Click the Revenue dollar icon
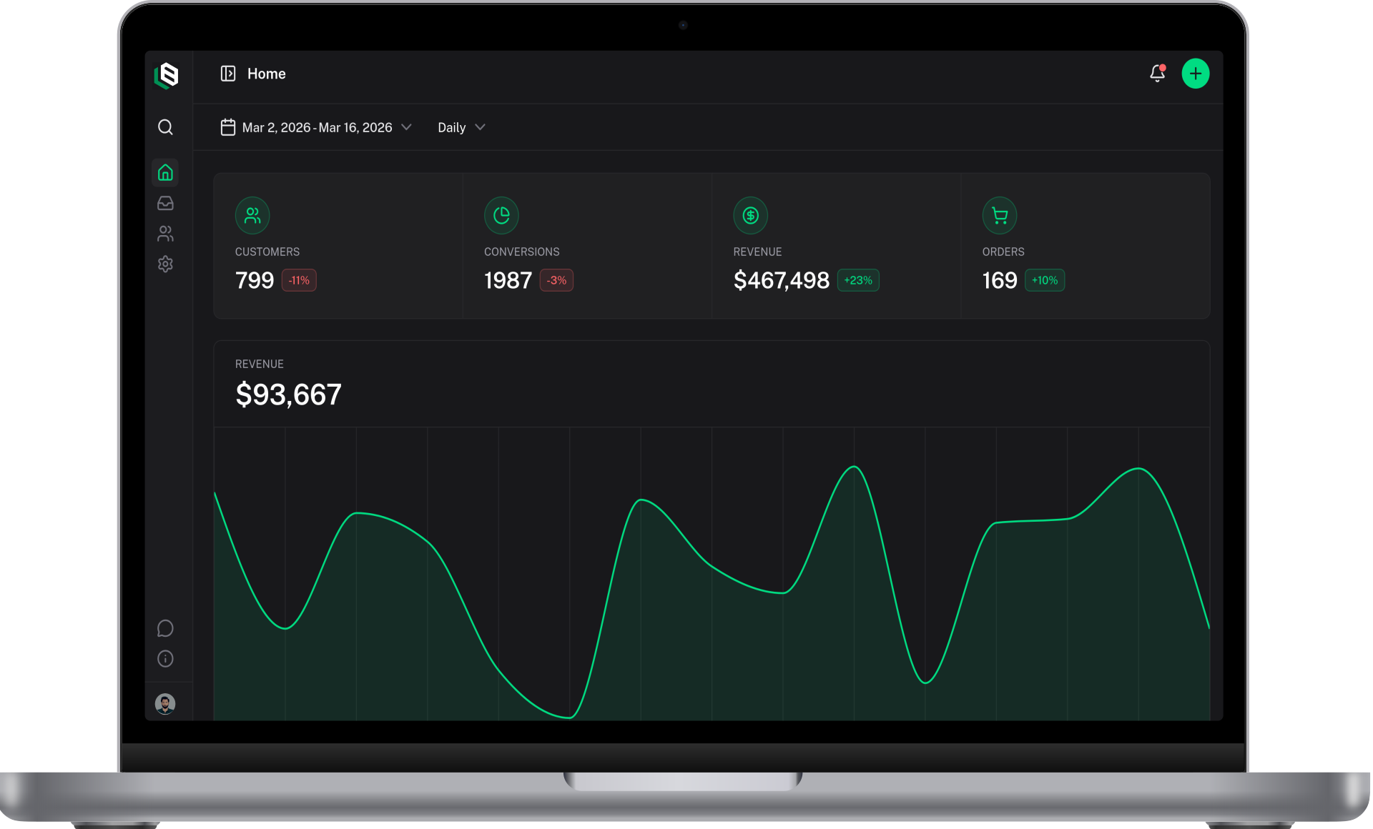The width and height of the screenshot is (1373, 829). (x=750, y=215)
